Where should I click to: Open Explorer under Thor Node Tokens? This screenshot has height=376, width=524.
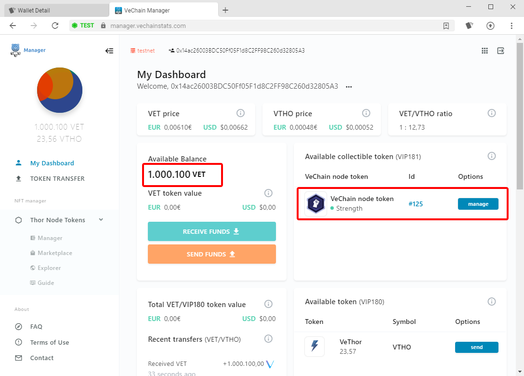[x=49, y=268]
